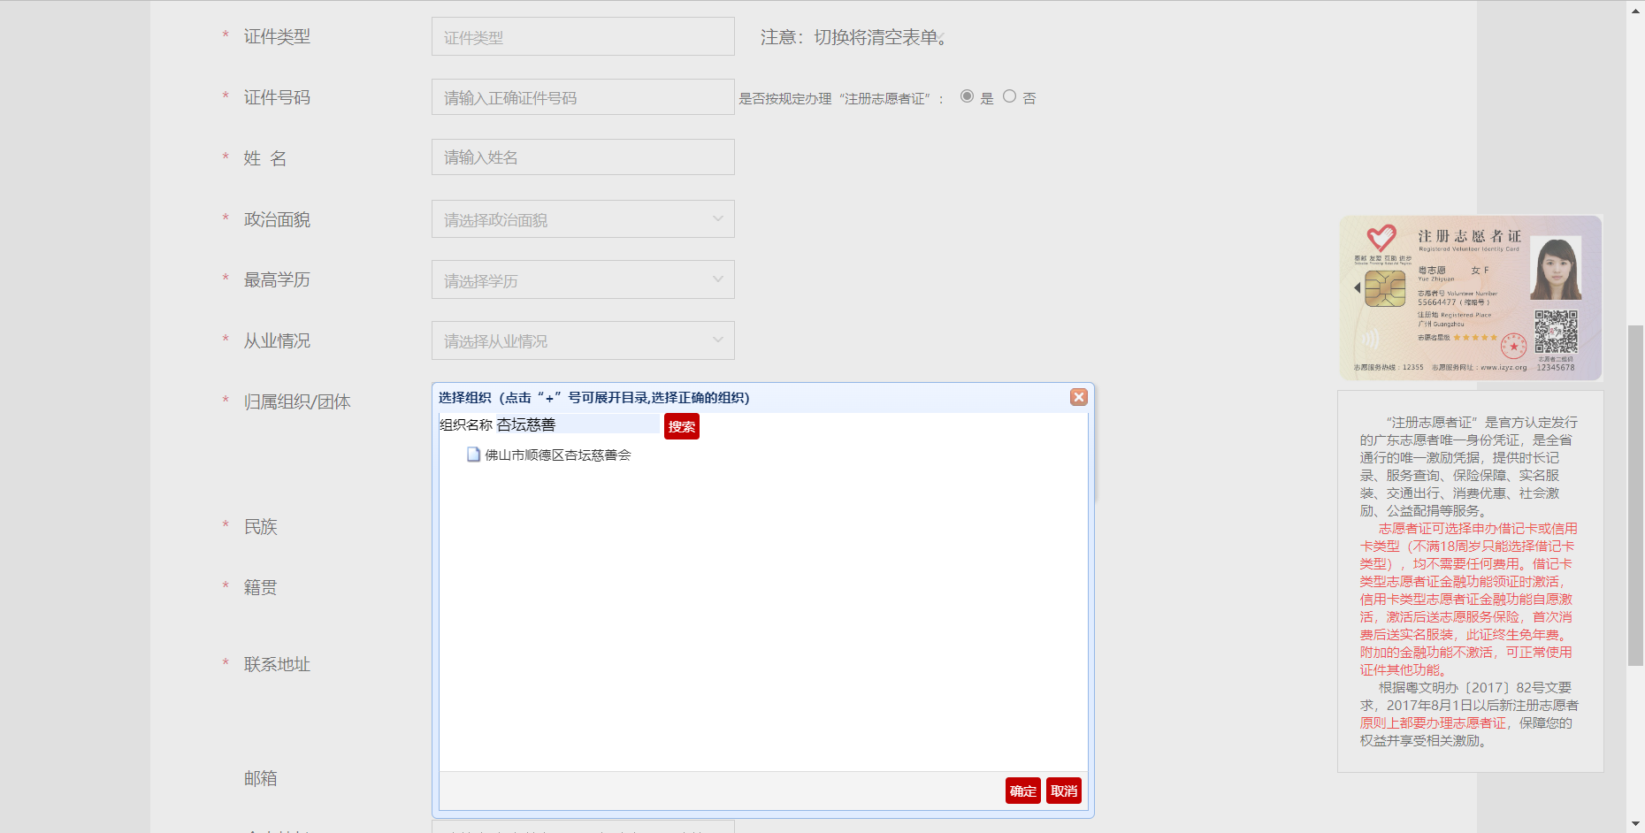The image size is (1645, 833).
Task: Click the red 搜索 search button
Action: 681,426
